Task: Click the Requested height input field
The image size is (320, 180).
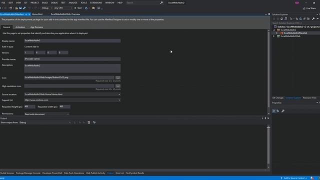Action: point(29,106)
